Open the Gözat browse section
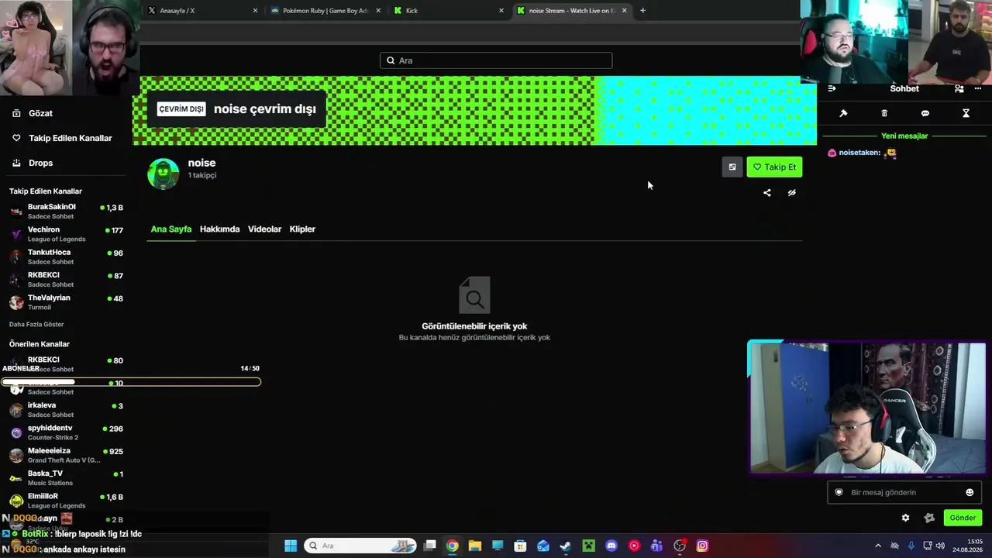This screenshot has width=992, height=558. coord(33,113)
